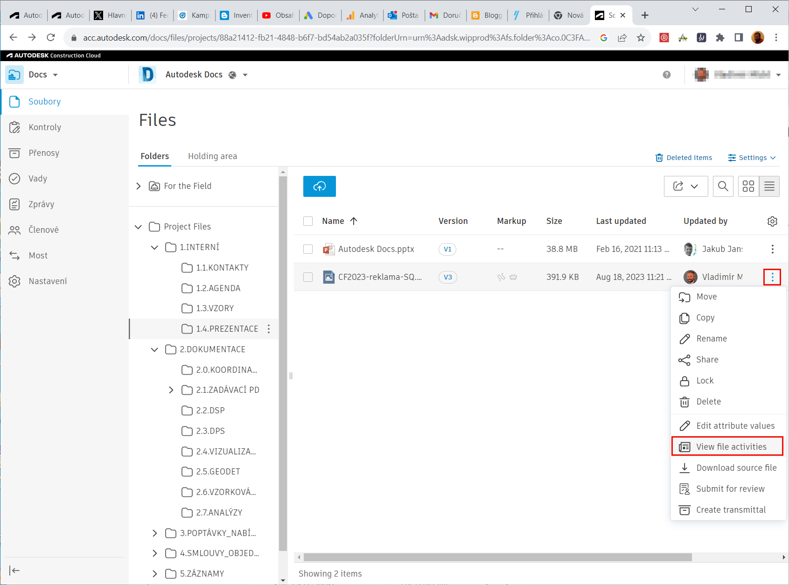Collapse the left sidebar navigation

pos(14,570)
